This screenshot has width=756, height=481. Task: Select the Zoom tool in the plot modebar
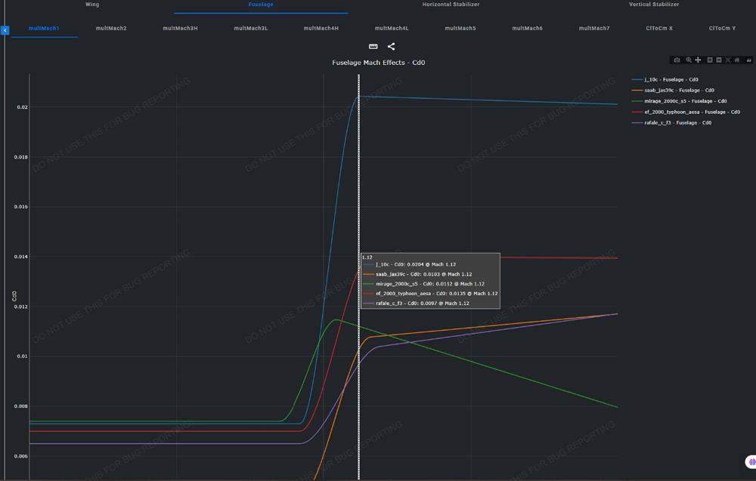688,60
